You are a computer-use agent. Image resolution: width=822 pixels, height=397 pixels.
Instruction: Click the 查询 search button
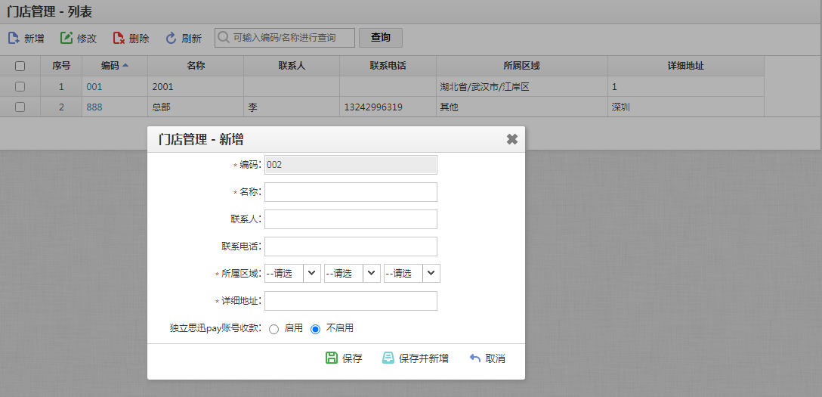(381, 38)
